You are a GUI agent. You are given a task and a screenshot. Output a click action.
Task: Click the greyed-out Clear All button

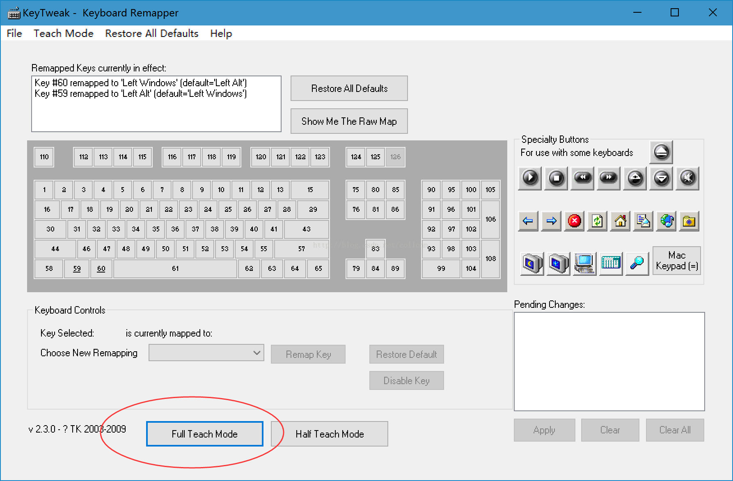click(x=675, y=430)
